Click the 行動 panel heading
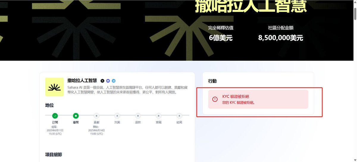The image size is (357, 162). (x=212, y=81)
